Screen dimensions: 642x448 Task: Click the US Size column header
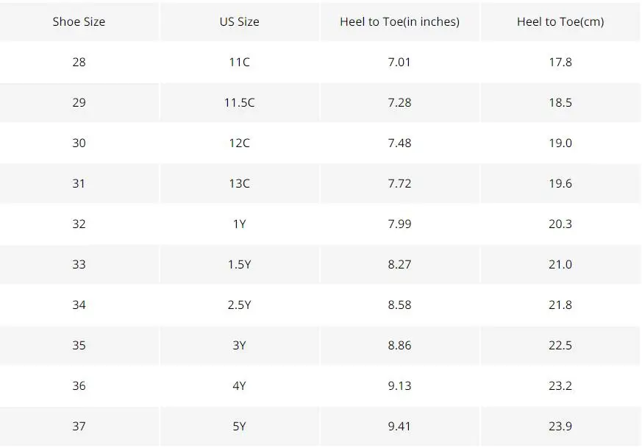(x=240, y=22)
